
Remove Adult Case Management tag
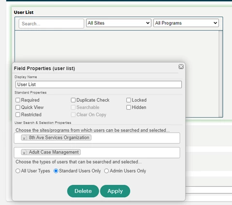tap(24, 153)
